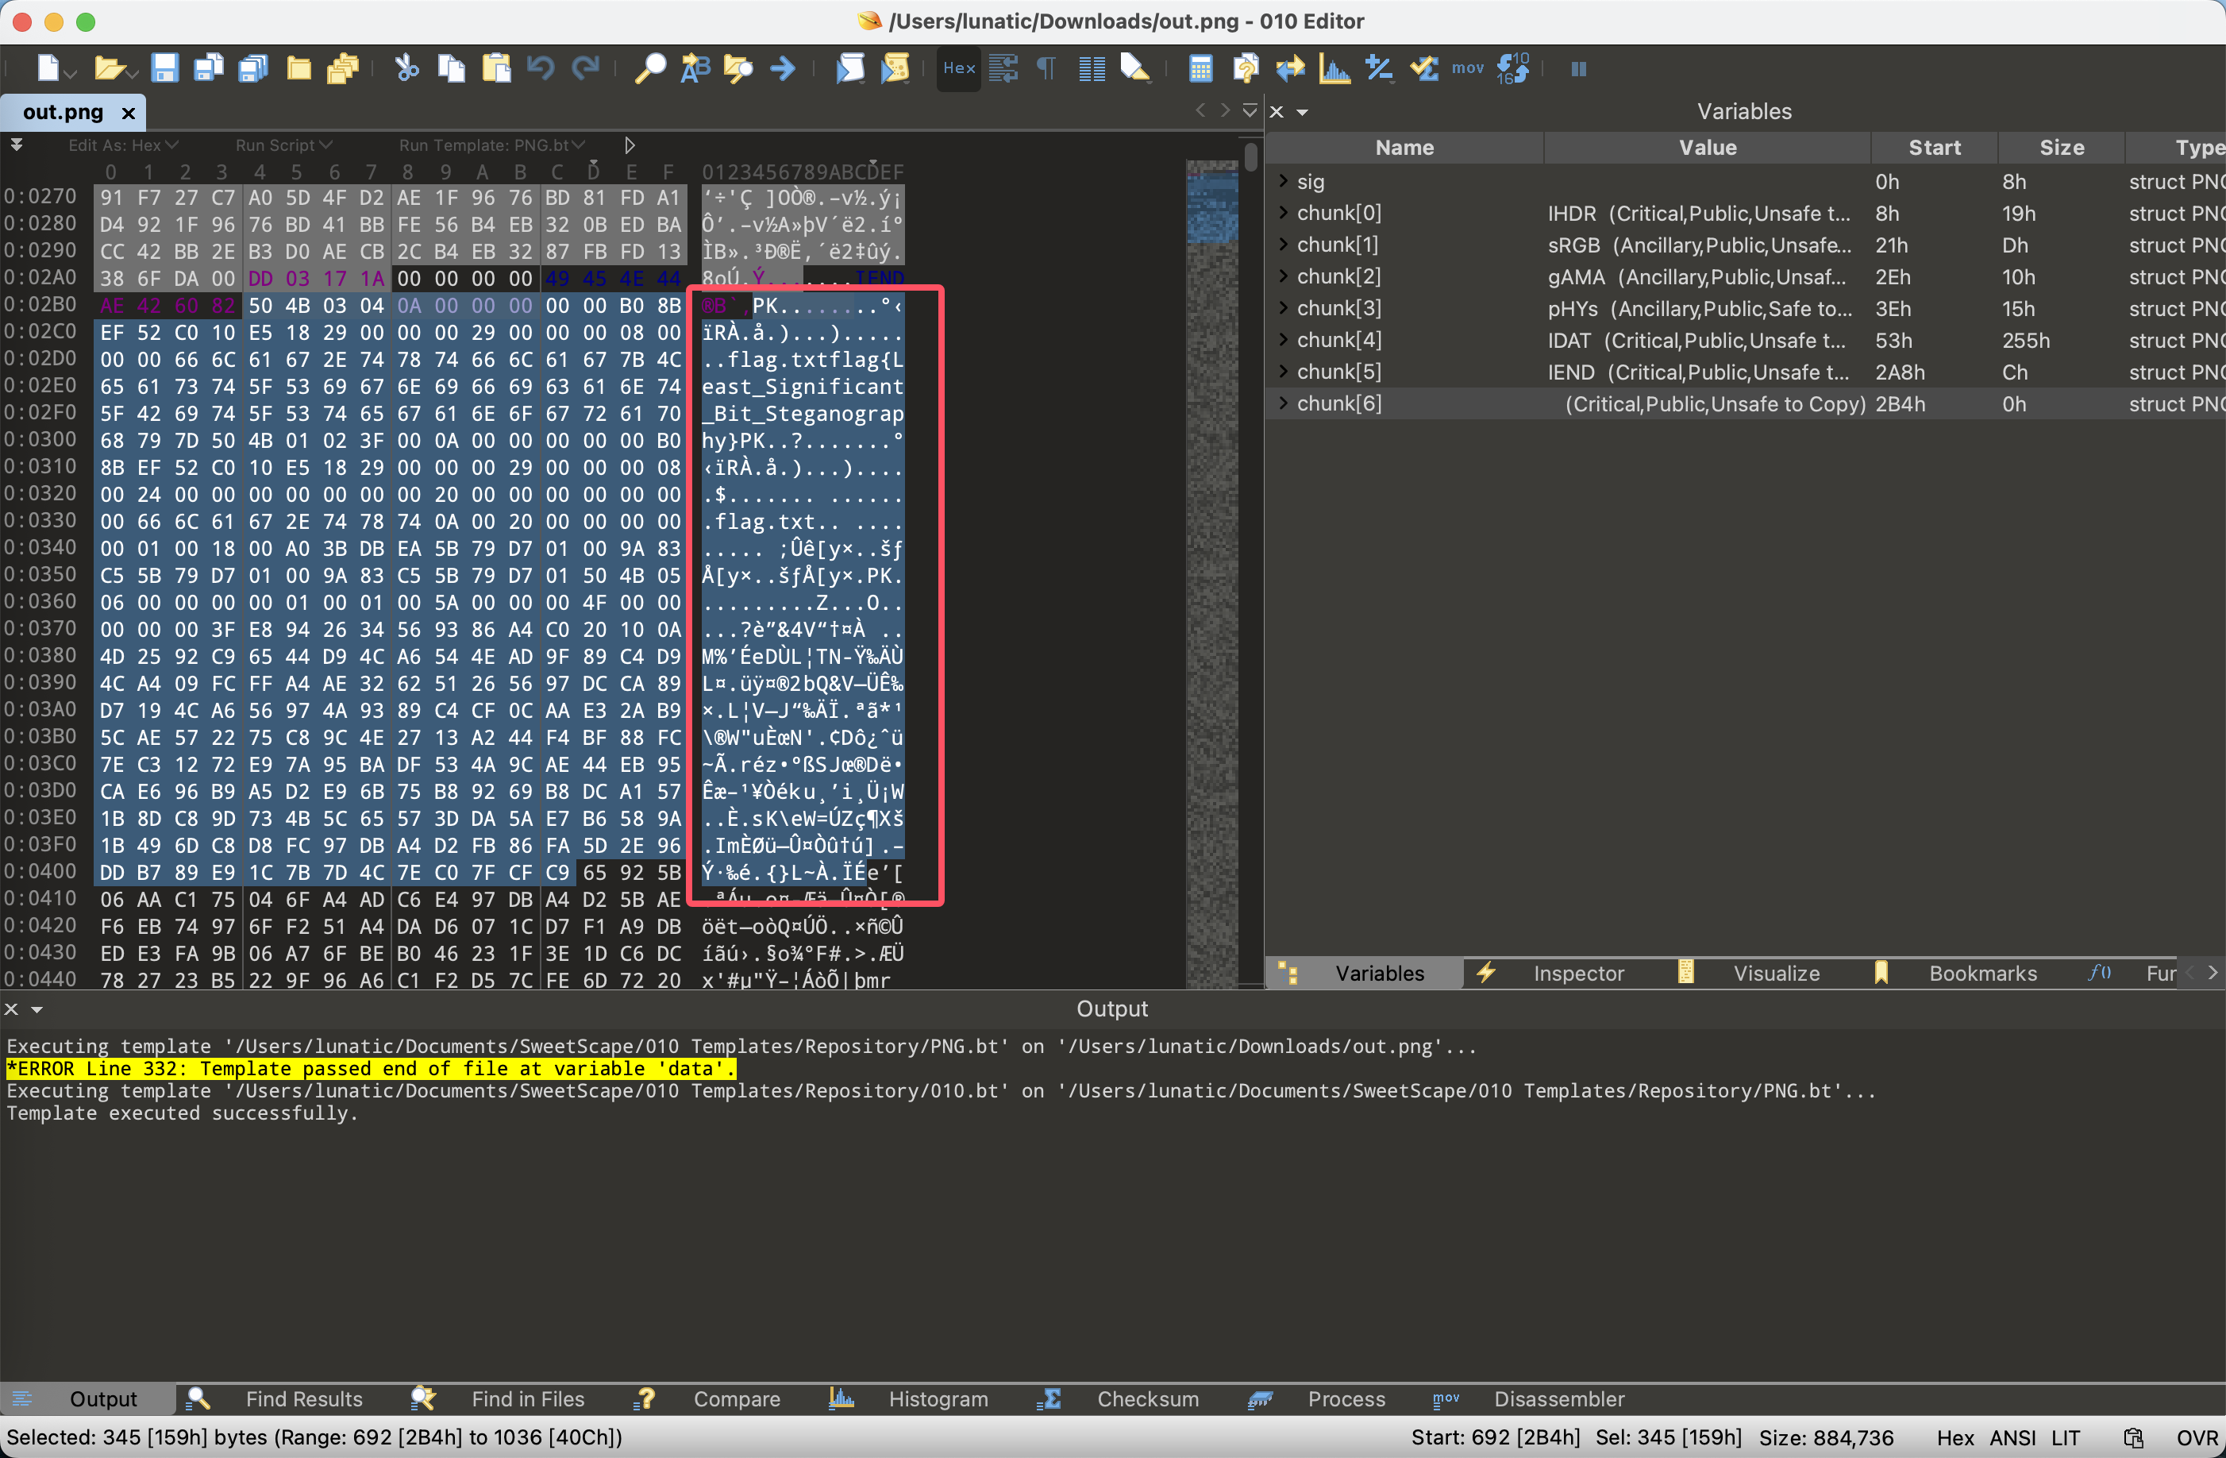Open a file using the open-folder icon

[x=110, y=68]
